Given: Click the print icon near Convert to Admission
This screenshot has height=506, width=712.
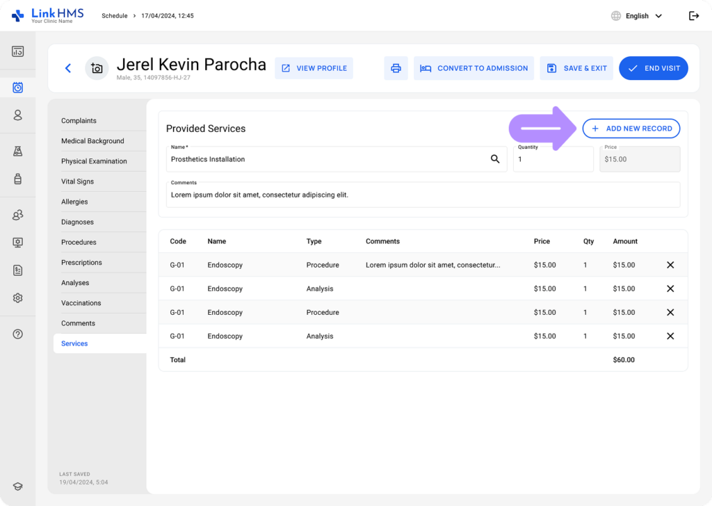Looking at the screenshot, I should click(x=396, y=68).
